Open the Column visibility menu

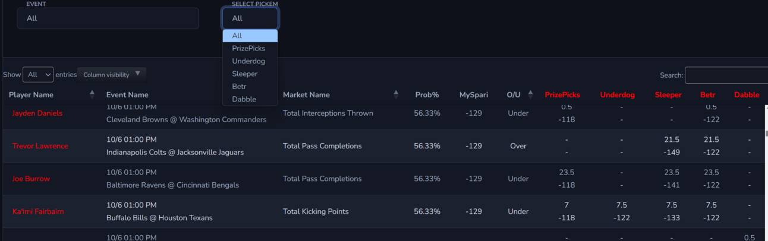coord(112,75)
